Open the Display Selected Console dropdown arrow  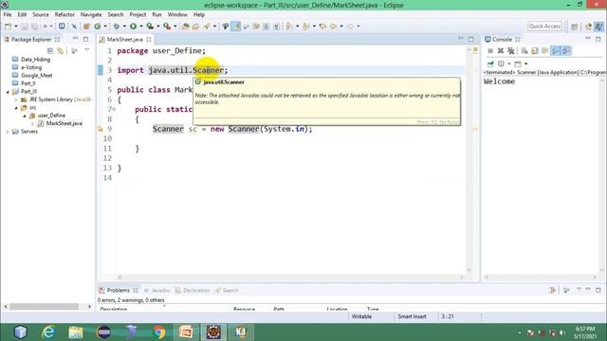[509, 63]
